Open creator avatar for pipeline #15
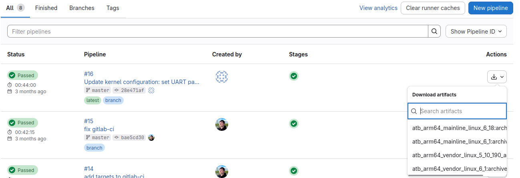The image size is (520, 178). [x=222, y=124]
